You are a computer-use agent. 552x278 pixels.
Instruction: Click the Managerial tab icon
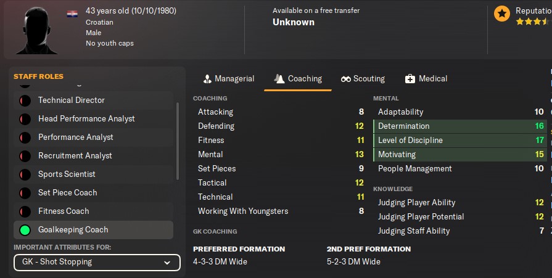[207, 79]
